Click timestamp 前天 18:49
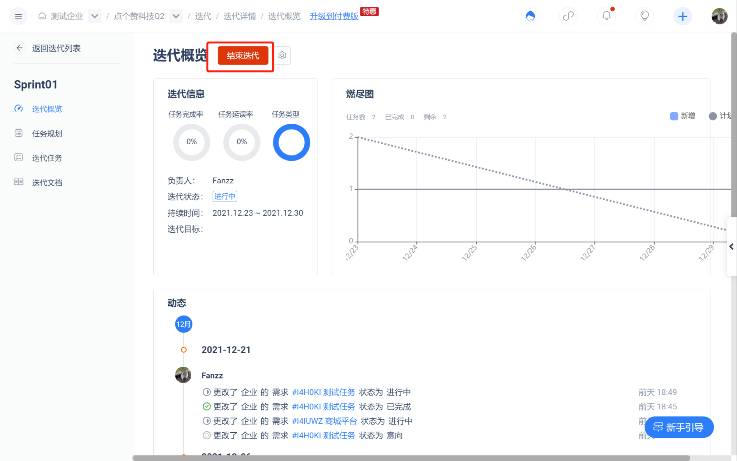Image resolution: width=737 pixels, height=461 pixels. (x=657, y=392)
